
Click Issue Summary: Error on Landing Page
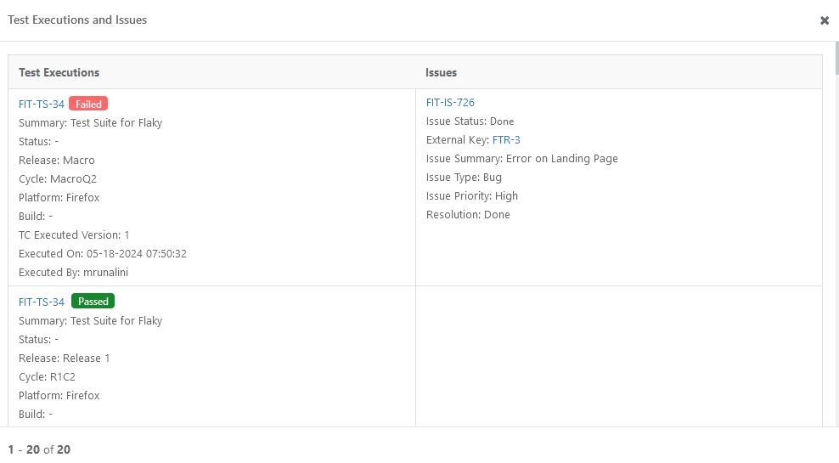point(521,159)
